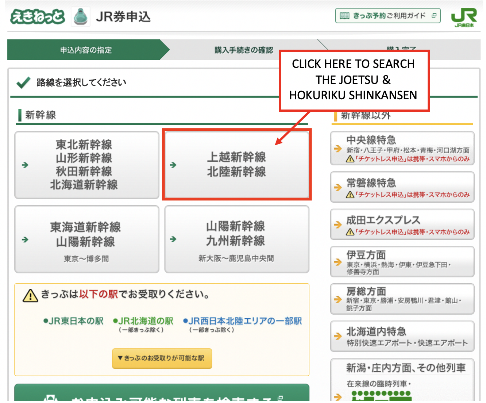Open the JR北海道の駅 link

tap(143, 321)
